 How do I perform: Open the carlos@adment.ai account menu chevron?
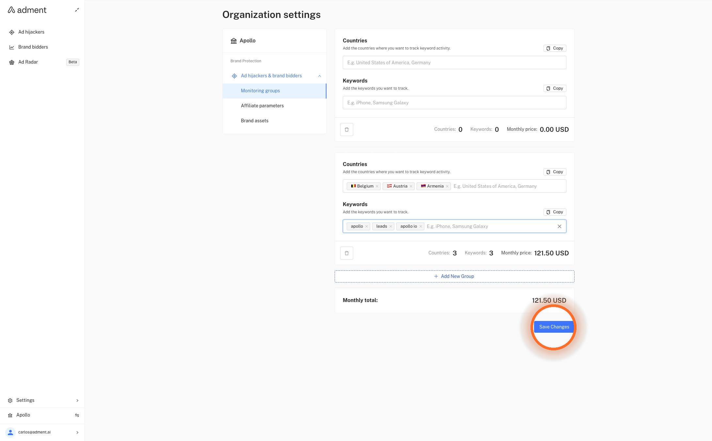(77, 433)
